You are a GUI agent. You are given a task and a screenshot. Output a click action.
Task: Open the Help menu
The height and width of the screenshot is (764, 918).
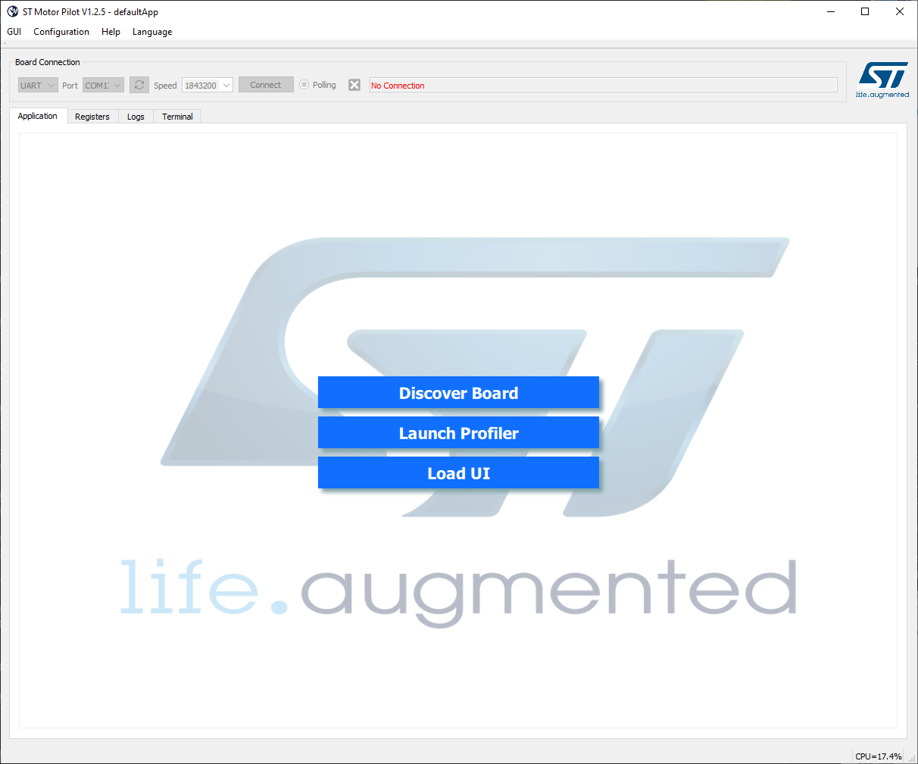pyautogui.click(x=111, y=32)
